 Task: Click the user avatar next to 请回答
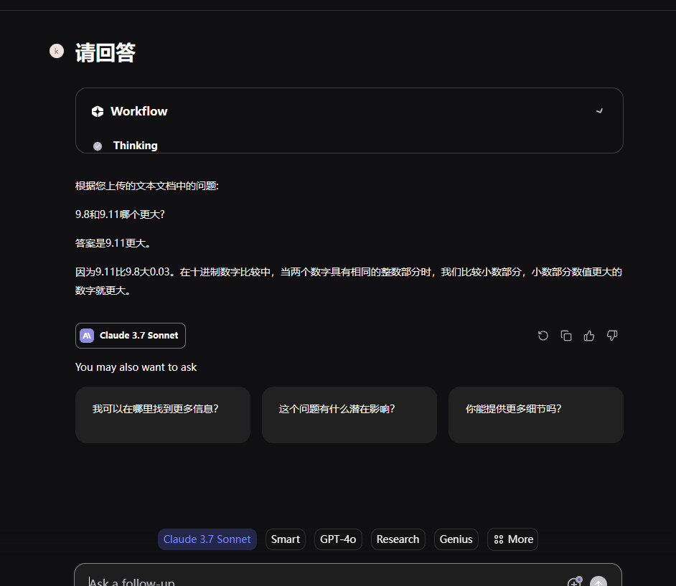[x=57, y=51]
